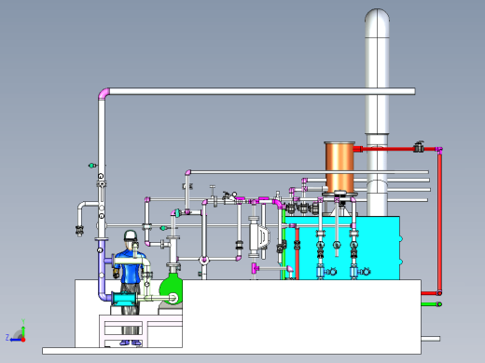Select the cyan strainer beside the pump

pyautogui.click(x=124, y=299)
